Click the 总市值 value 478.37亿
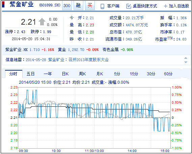This screenshot has height=154, width=192. [x=134, y=32]
